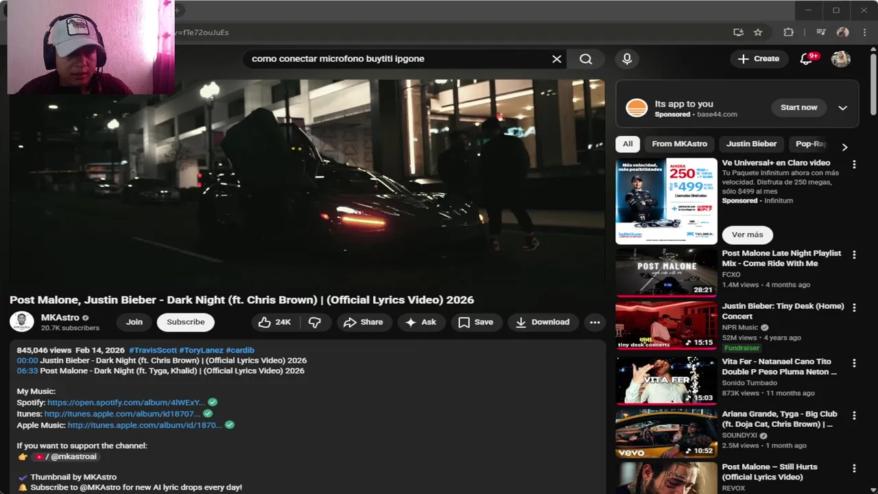Open the browser media control icon
The width and height of the screenshot is (878, 494).
click(x=821, y=32)
